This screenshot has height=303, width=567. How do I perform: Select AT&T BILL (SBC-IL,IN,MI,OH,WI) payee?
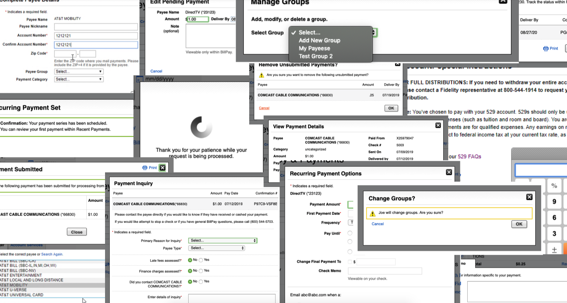point(53,266)
